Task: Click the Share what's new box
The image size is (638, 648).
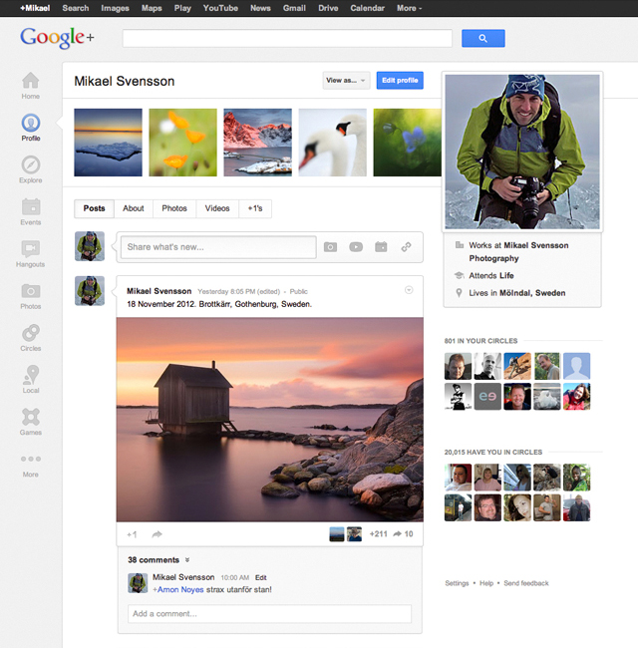Action: 218,247
